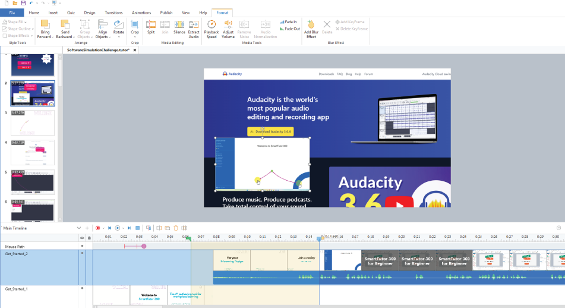Toggle visibility of the Mouse Path track

pyautogui.click(x=82, y=246)
